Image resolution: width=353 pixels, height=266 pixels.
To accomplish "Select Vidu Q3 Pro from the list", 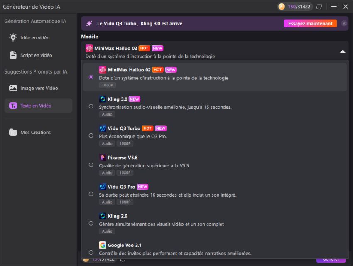I will (91, 194).
